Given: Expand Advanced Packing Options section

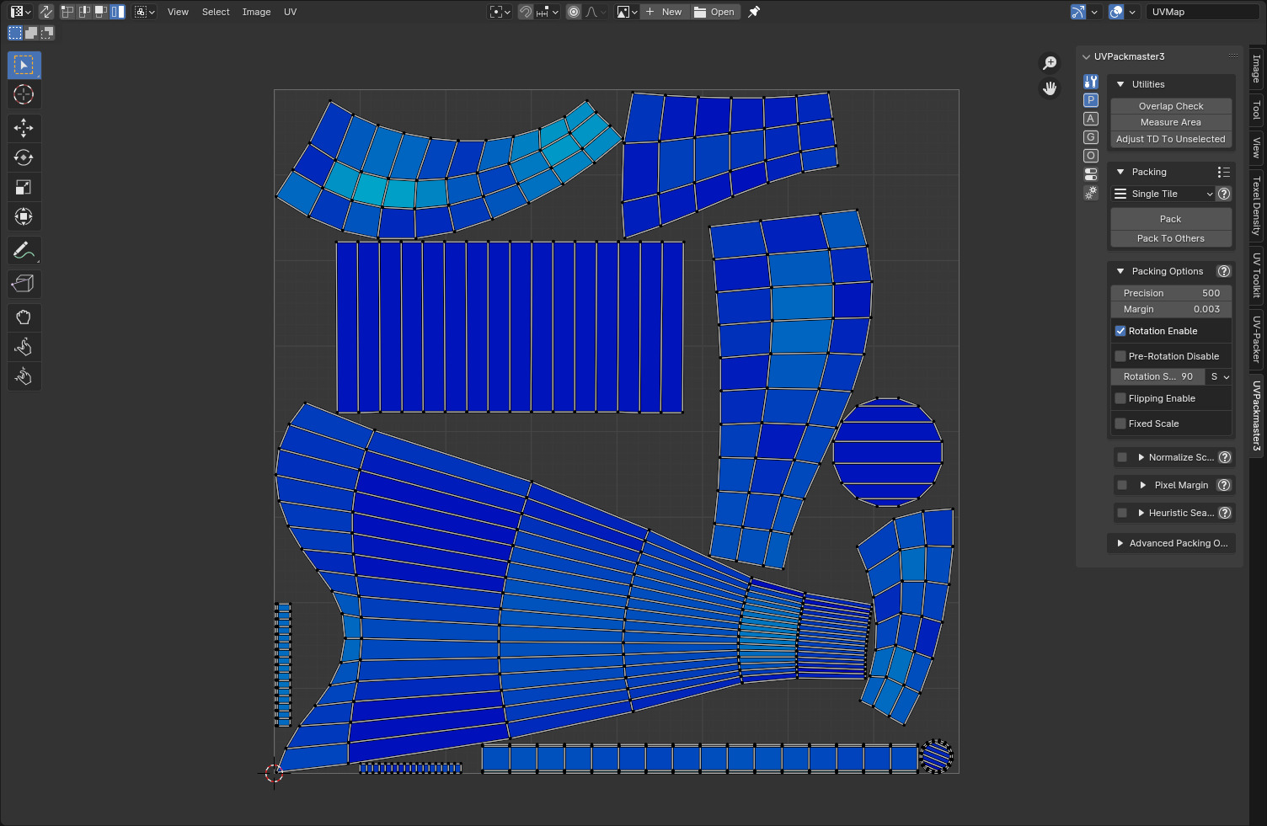Looking at the screenshot, I should [1120, 543].
